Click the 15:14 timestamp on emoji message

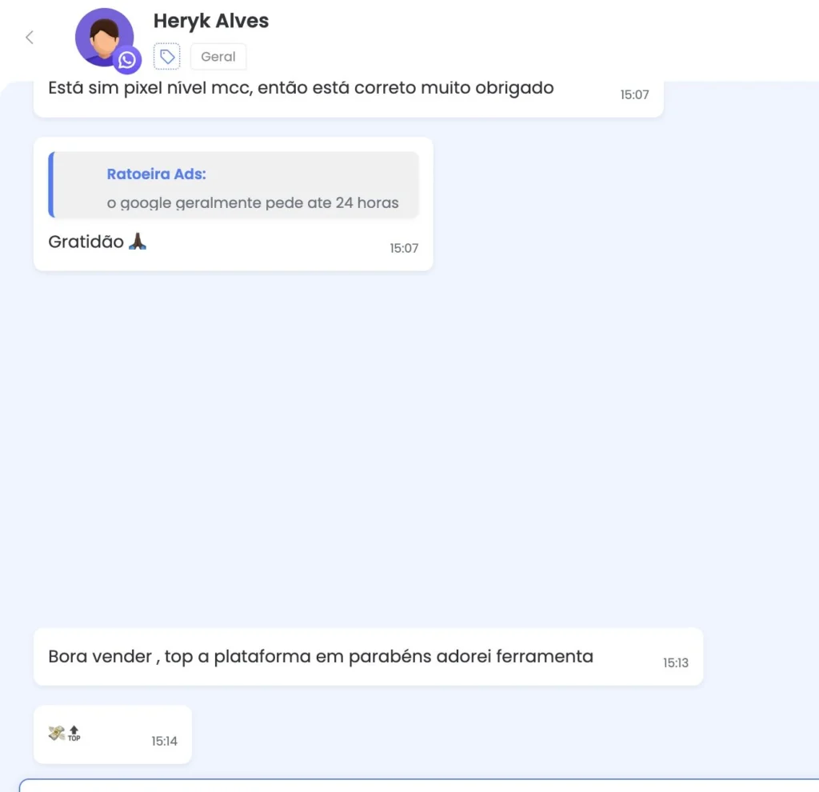[165, 742]
